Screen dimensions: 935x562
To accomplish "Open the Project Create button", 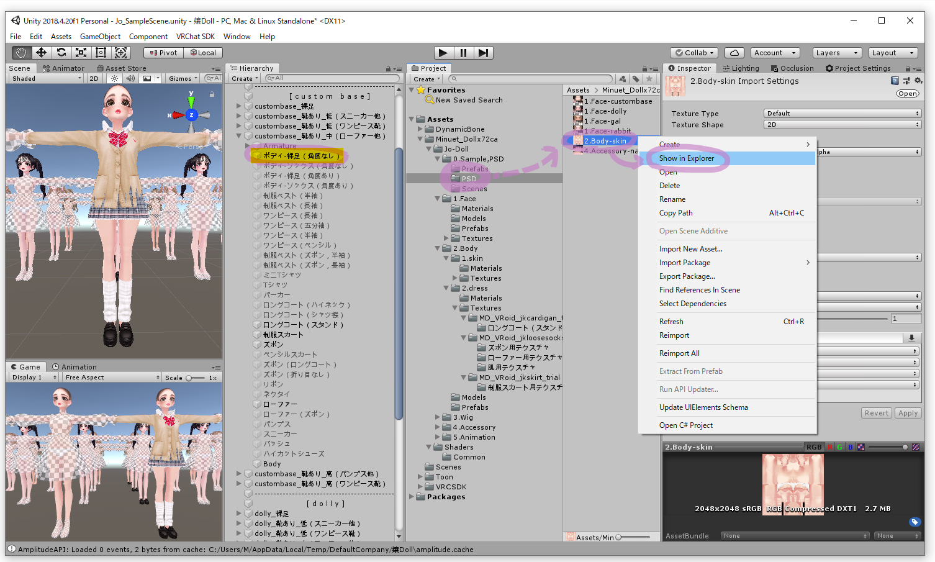I will tap(427, 79).
